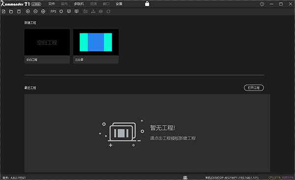Close the Kommander window
Screen dimensions: 295x180
tap(291, 4)
